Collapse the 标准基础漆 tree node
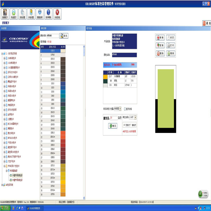The height and width of the screenshot is (211, 211). point(6,170)
